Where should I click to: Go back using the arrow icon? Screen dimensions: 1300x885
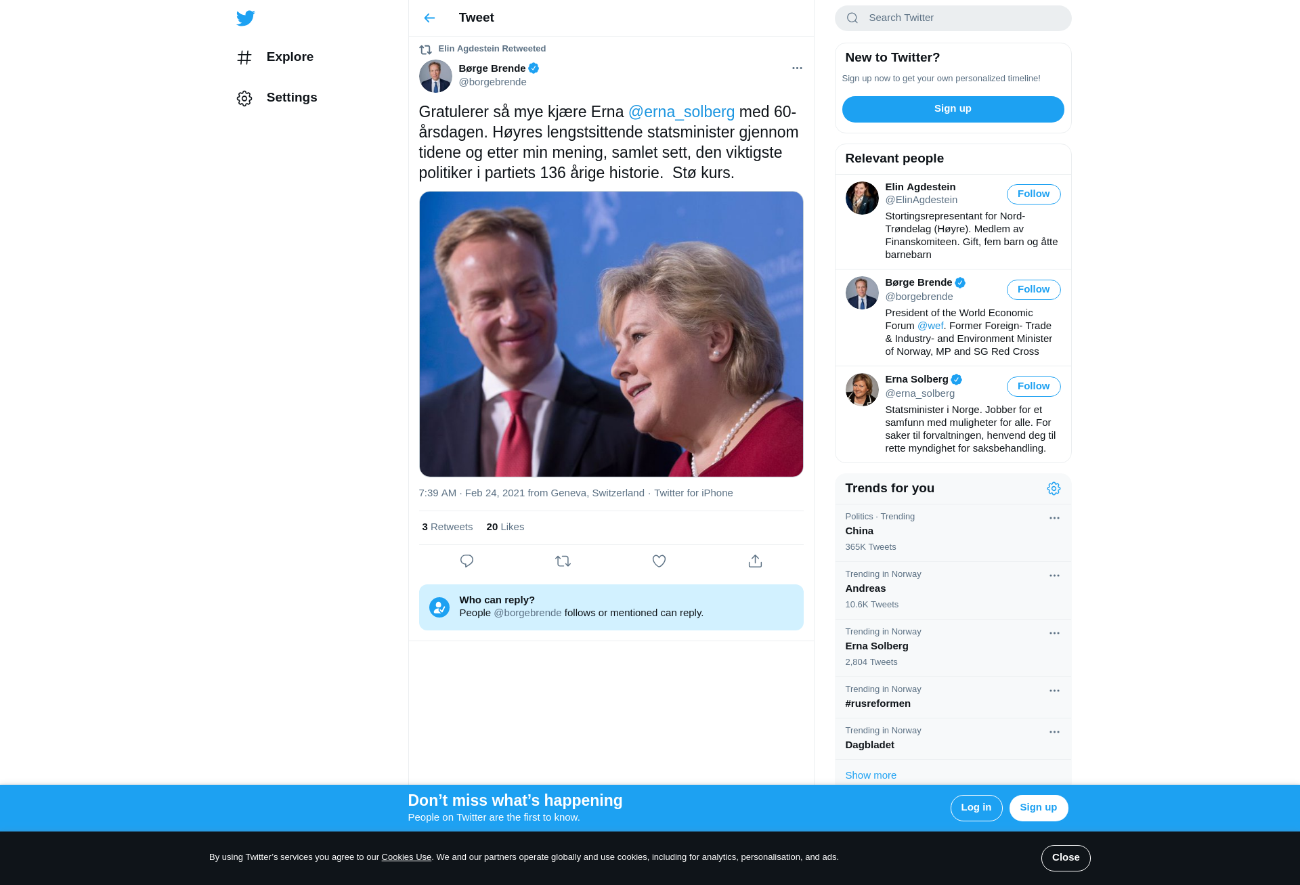click(429, 18)
